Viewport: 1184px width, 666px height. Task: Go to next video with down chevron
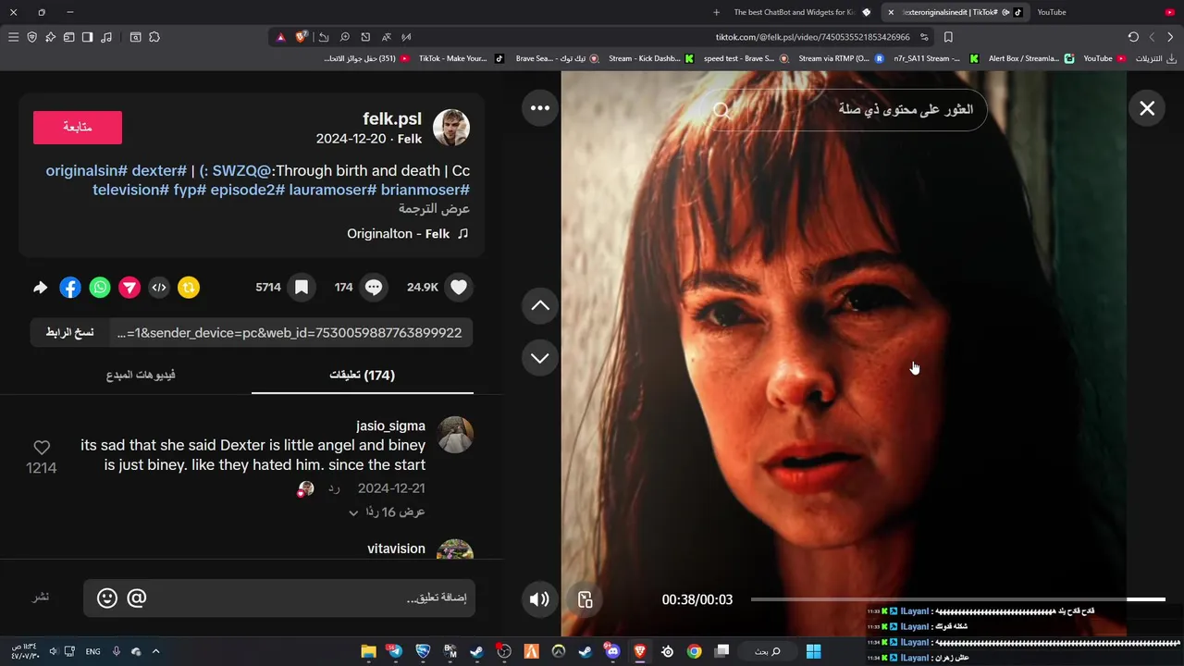[x=540, y=358]
